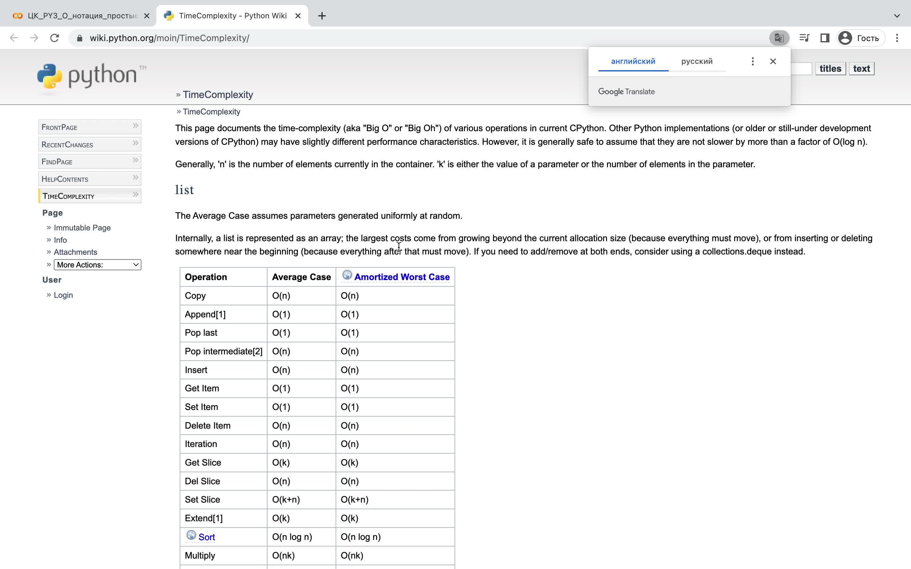Go back to the previous page
The image size is (911, 569).
click(x=14, y=38)
